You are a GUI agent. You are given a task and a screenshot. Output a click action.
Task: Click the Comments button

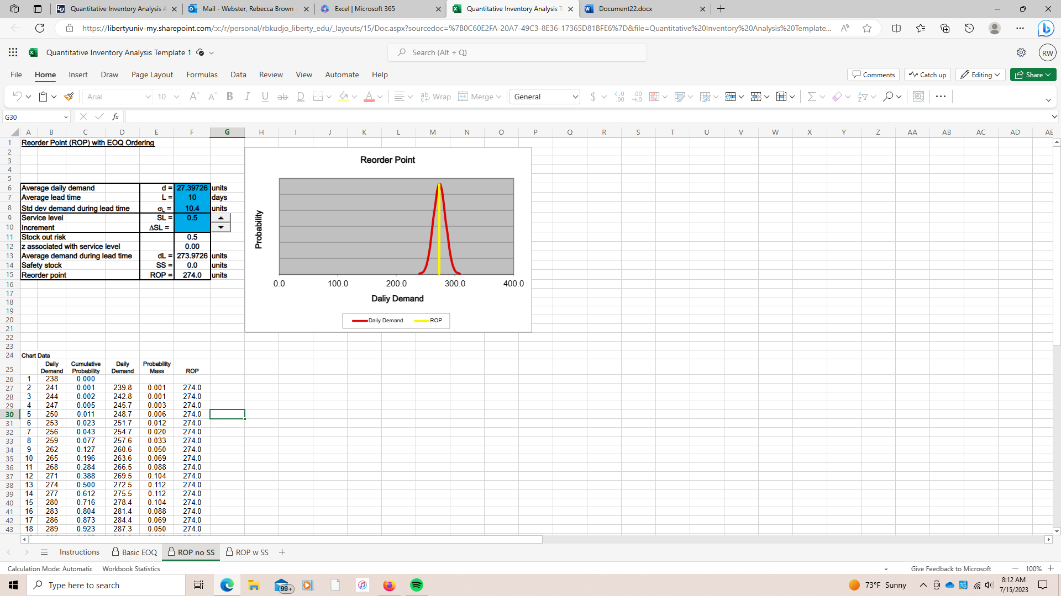[x=873, y=74]
